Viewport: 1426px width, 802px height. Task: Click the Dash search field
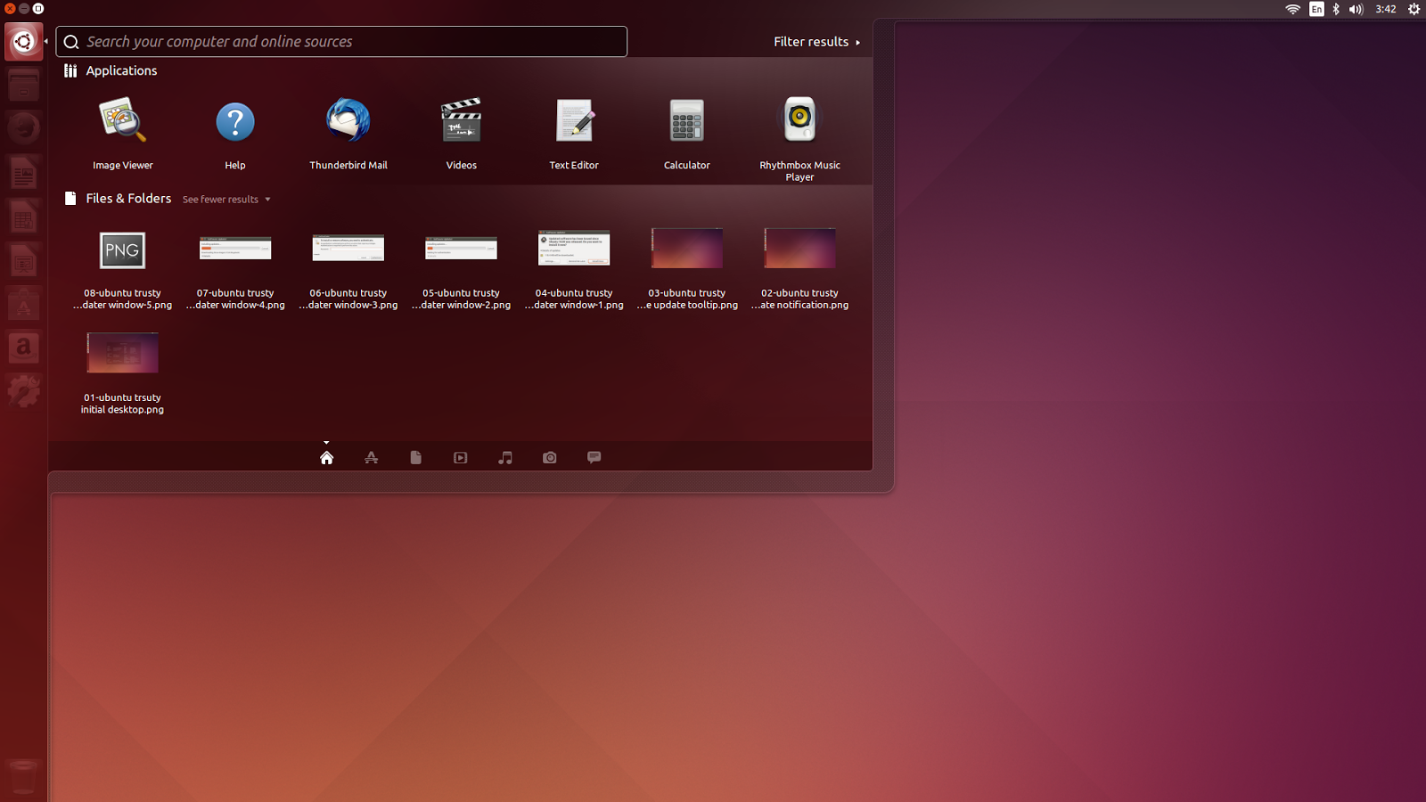click(x=341, y=41)
